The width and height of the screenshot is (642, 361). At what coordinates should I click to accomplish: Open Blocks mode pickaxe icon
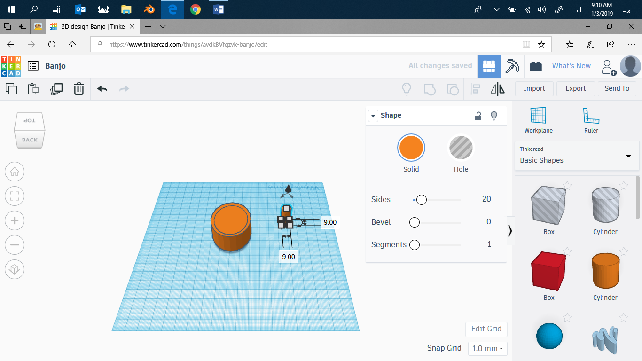[512, 66]
